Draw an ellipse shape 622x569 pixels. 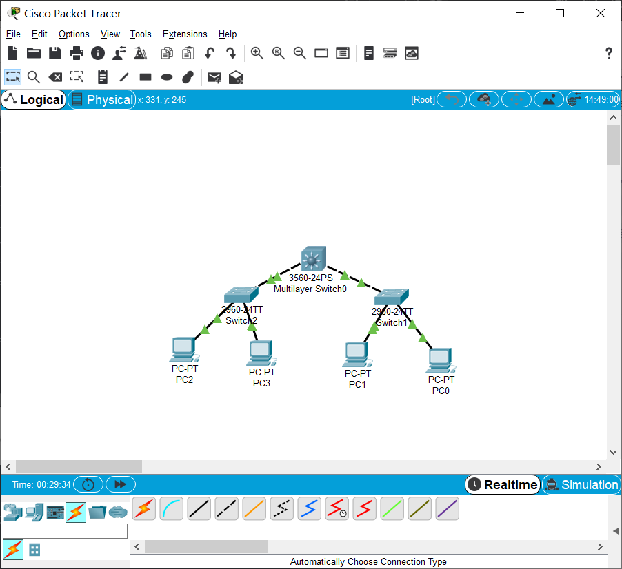click(167, 77)
